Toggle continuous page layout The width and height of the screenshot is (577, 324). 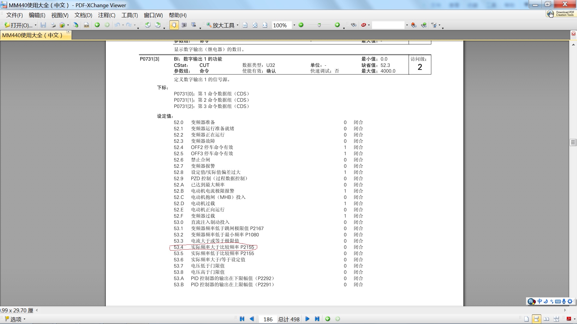(x=536, y=319)
